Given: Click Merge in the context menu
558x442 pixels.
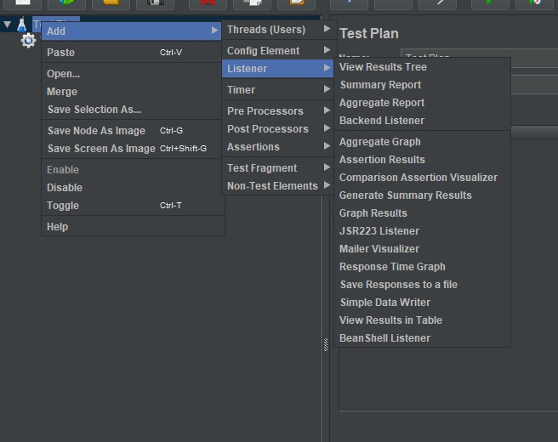Looking at the screenshot, I should (x=62, y=92).
